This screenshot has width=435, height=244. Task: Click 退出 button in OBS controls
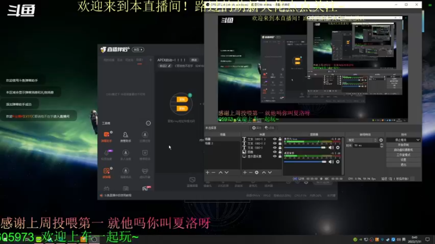(403, 165)
